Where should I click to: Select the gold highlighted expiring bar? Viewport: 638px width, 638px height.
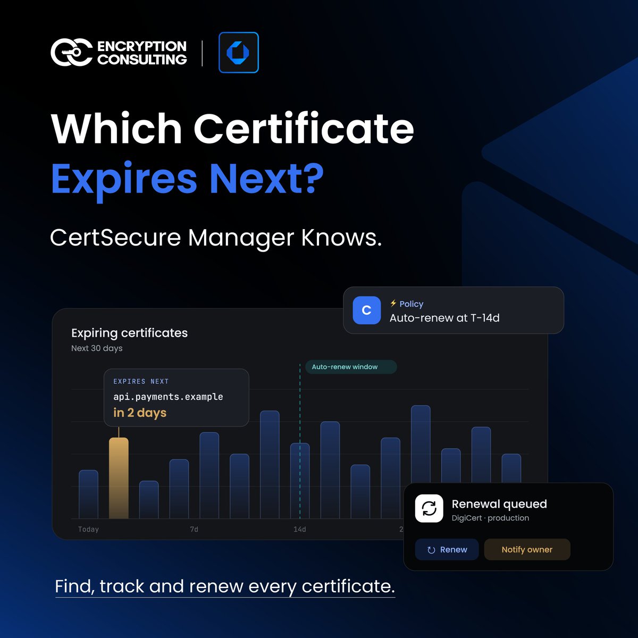119,478
